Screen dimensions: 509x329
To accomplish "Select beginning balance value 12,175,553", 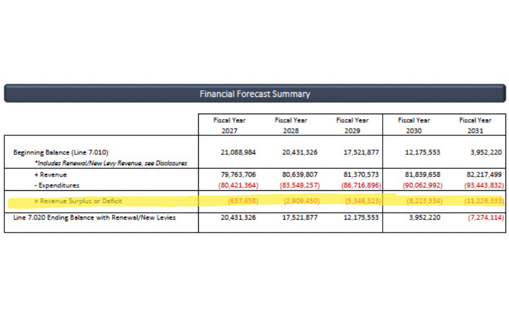I will (423, 153).
